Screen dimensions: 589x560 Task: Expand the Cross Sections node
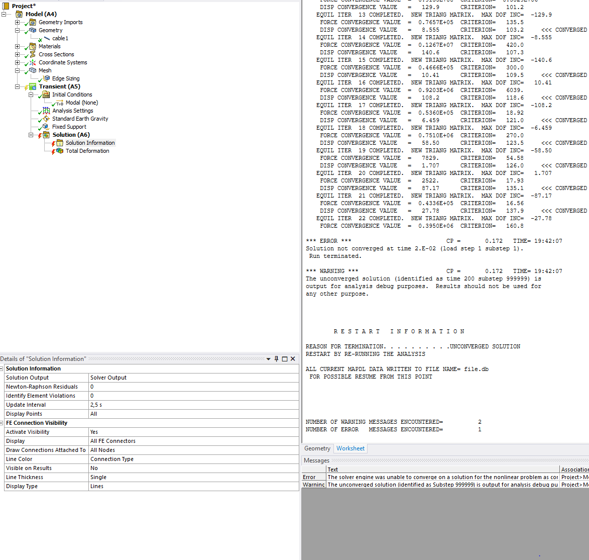(x=17, y=54)
